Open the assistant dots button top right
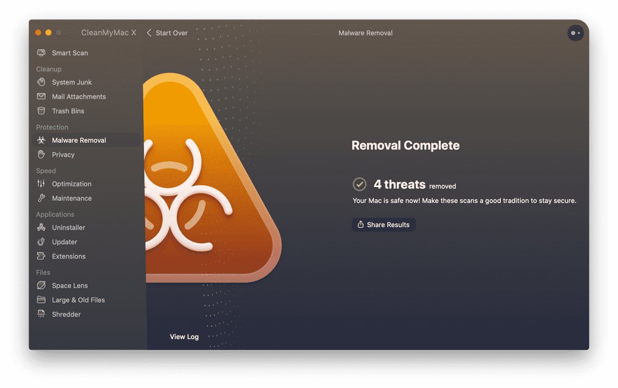The height and width of the screenshot is (388, 618). pyautogui.click(x=575, y=33)
